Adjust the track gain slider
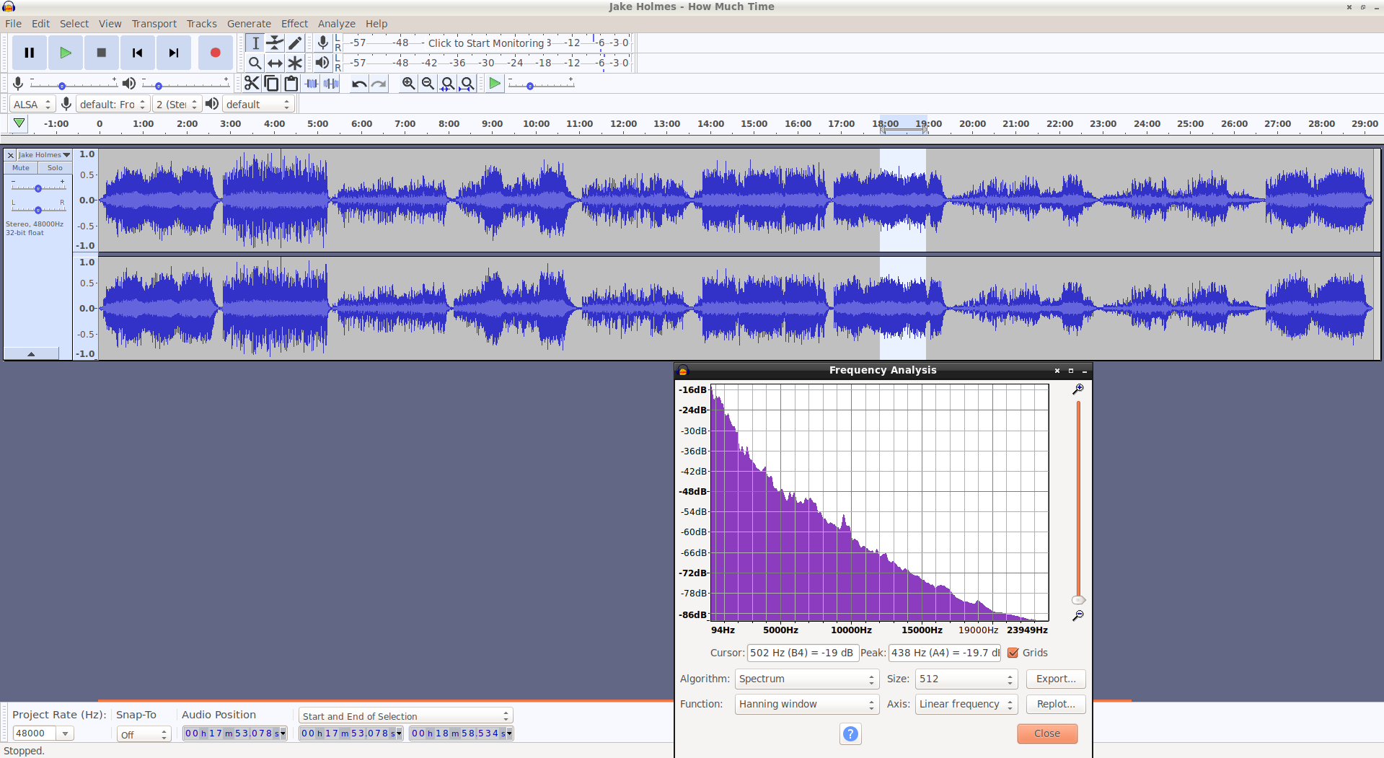The image size is (1384, 758). (x=38, y=188)
